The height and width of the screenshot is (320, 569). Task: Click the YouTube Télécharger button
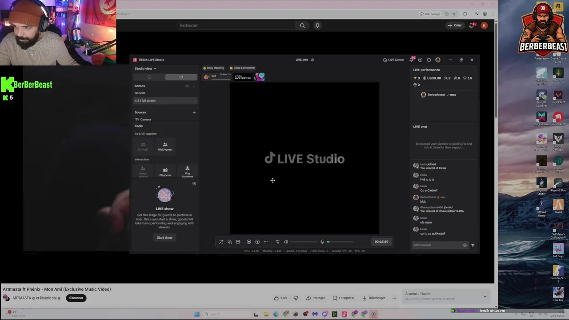(373, 298)
